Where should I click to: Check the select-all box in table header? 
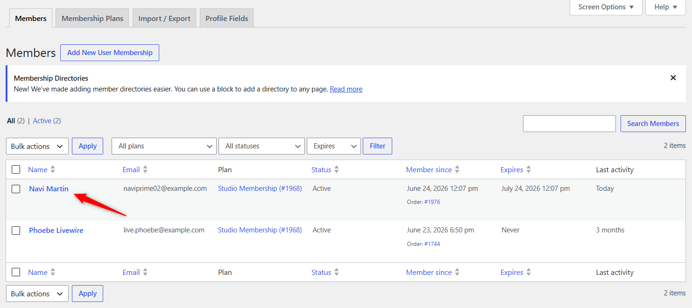tap(16, 170)
